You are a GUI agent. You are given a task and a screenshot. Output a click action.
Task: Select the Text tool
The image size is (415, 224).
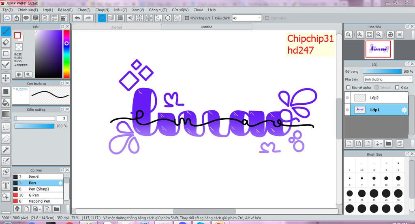6,186
